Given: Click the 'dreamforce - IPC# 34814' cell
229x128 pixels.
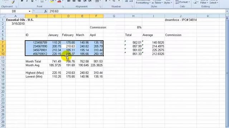Looking at the screenshot, I should click(x=181, y=20).
